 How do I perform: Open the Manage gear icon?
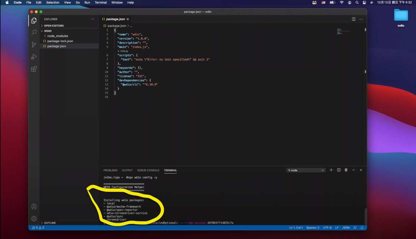[x=34, y=219]
